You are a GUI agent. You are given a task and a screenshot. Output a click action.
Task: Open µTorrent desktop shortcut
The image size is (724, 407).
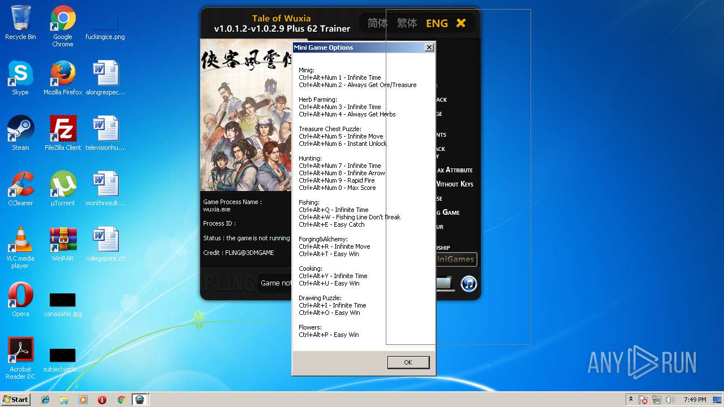pyautogui.click(x=63, y=189)
